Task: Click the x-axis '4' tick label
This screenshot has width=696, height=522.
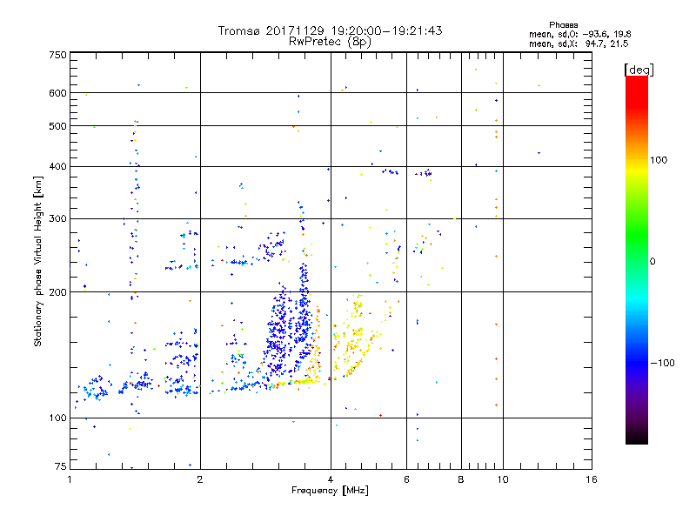Action: [x=331, y=479]
